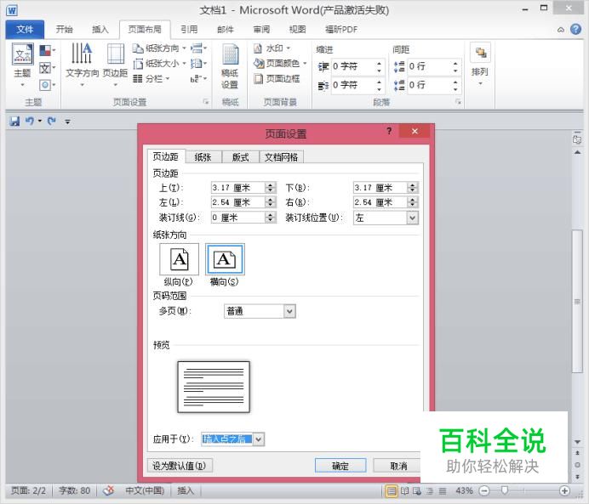Switch to the References (引用) tab
This screenshot has width=589, height=504.
pos(189,29)
